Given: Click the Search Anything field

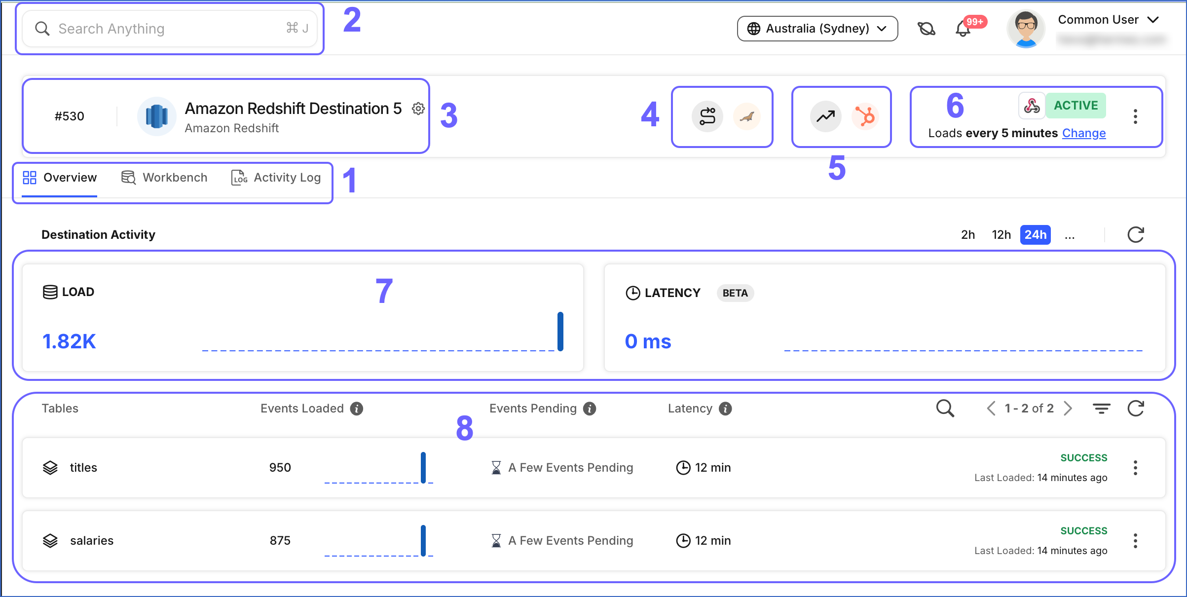Looking at the screenshot, I should pyautogui.click(x=169, y=29).
